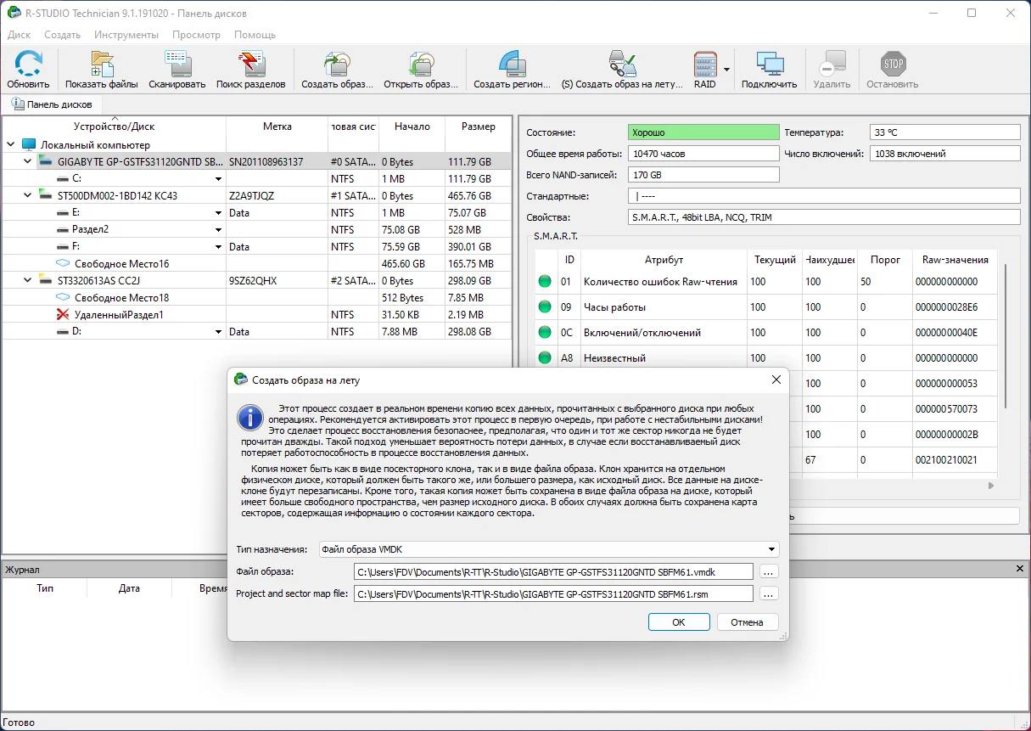Click the Состояние Хорошо green status field
This screenshot has width=1031, height=731.
coord(703,132)
